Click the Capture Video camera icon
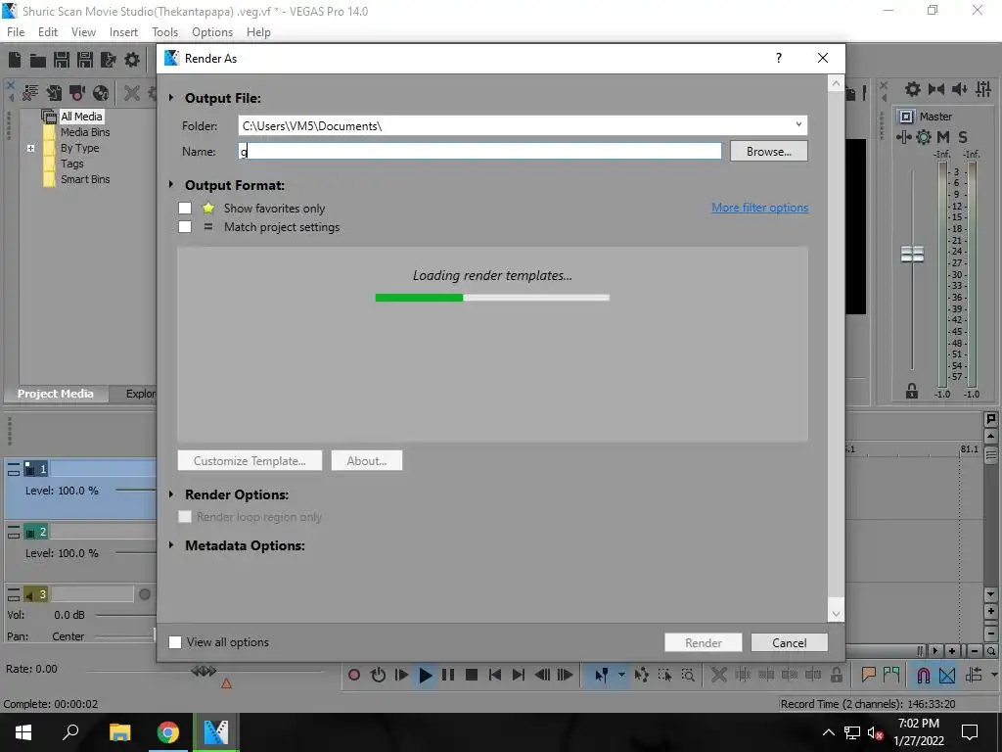The height and width of the screenshot is (752, 1002). coord(77,93)
